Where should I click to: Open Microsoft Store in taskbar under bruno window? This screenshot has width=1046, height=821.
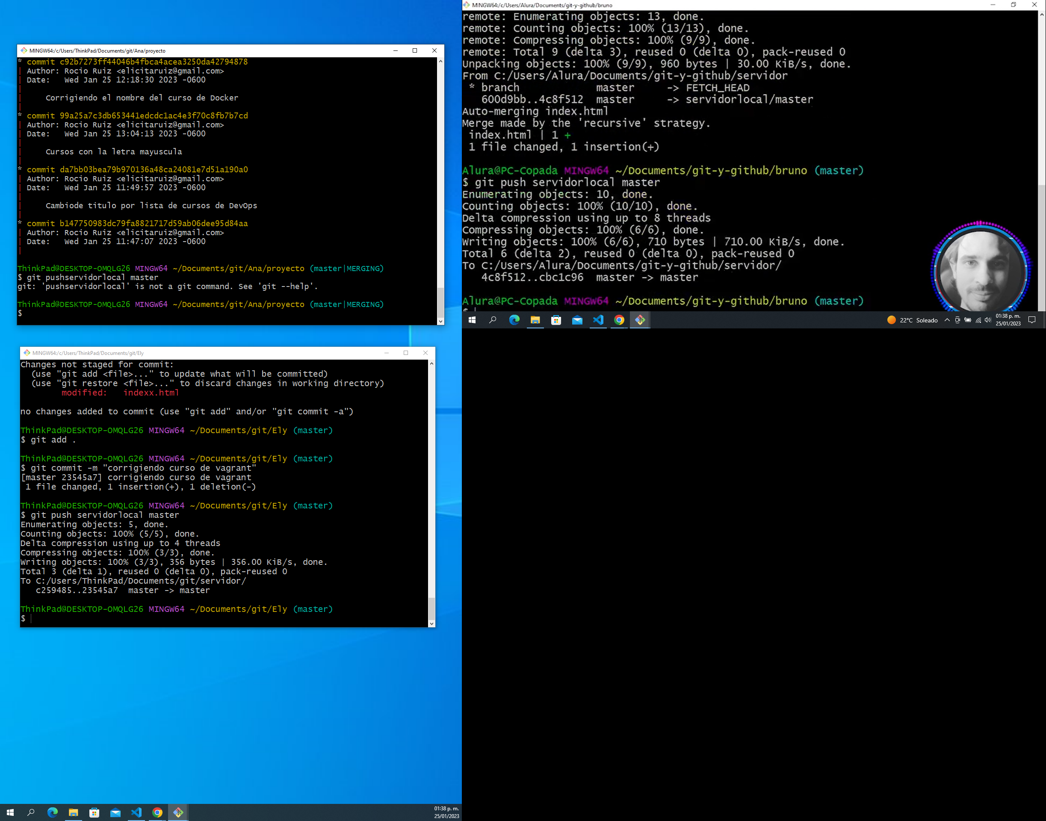click(556, 320)
